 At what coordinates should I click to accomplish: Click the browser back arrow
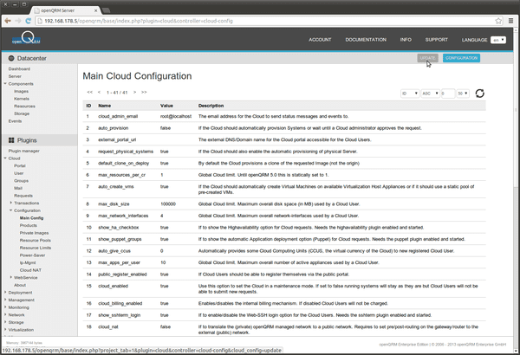pyautogui.click(x=7, y=21)
